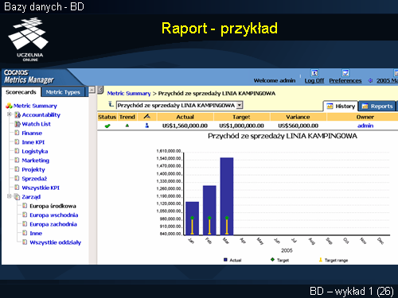Open the Reports tab

point(377,106)
